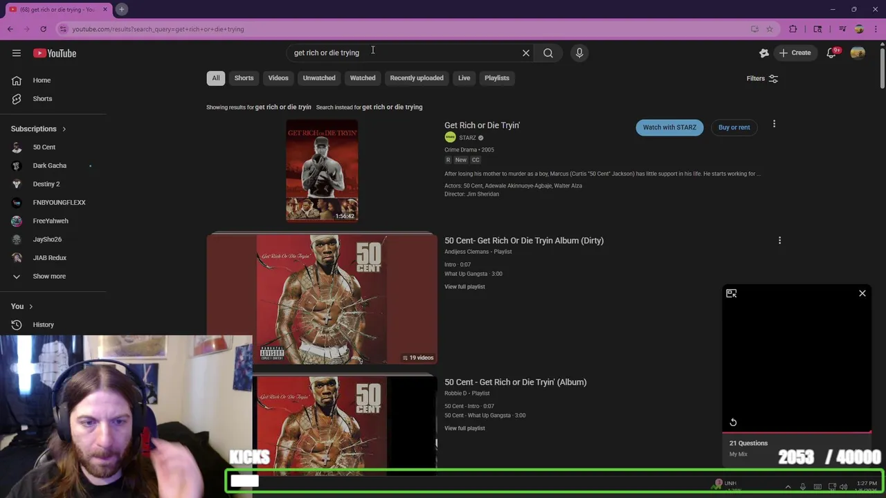Open the browser media control icon
Image resolution: width=886 pixels, height=498 pixels.
coord(842,29)
